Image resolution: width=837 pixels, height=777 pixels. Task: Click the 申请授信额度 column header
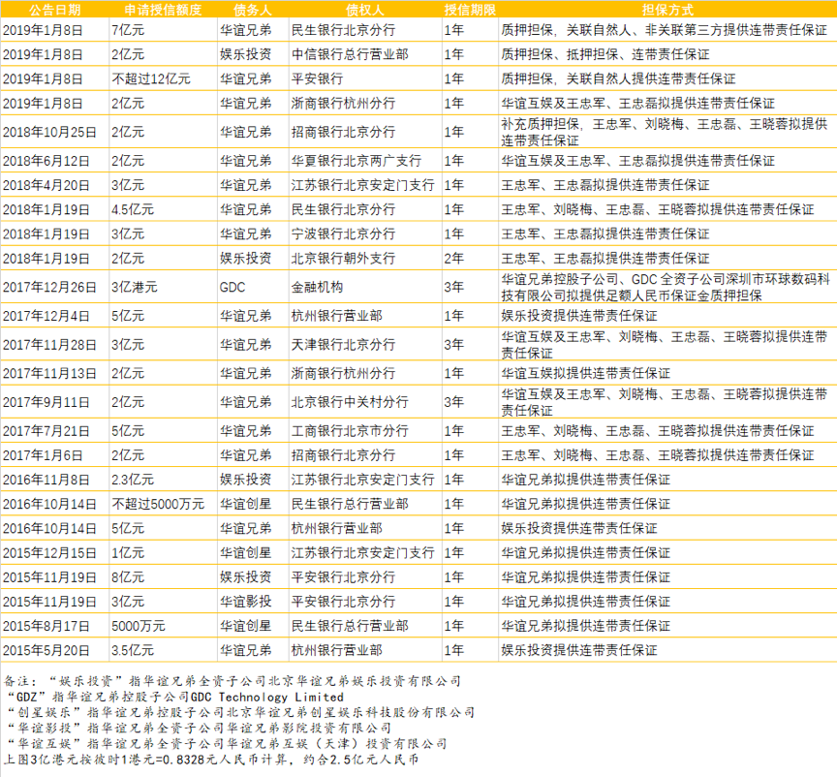(x=164, y=10)
